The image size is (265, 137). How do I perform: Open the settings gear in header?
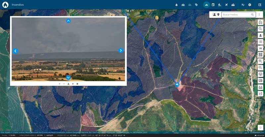coord(250,5)
